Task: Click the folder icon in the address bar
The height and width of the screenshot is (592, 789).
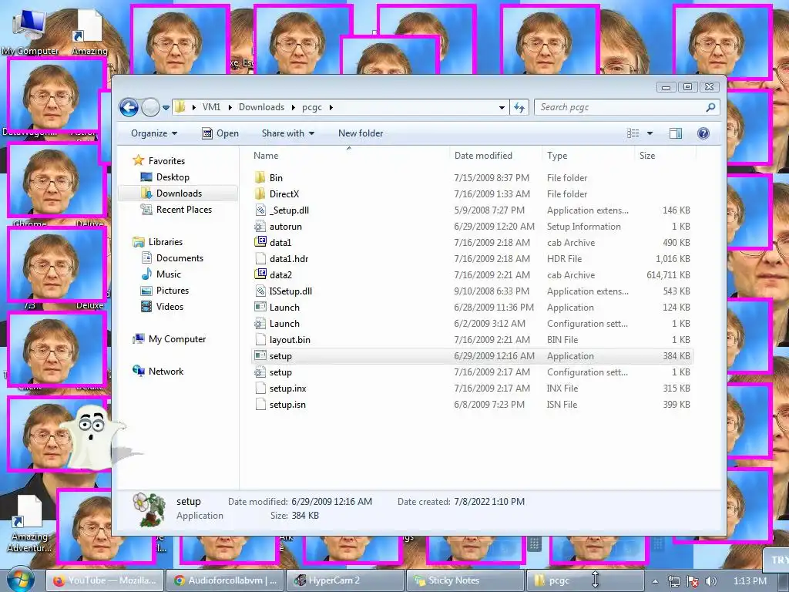Action: [x=180, y=106]
